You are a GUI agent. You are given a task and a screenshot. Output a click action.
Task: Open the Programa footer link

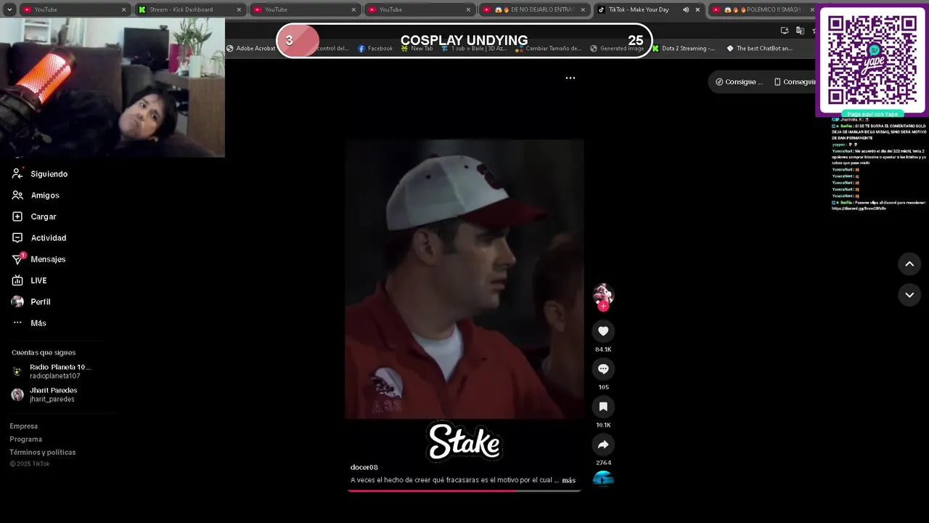26,439
